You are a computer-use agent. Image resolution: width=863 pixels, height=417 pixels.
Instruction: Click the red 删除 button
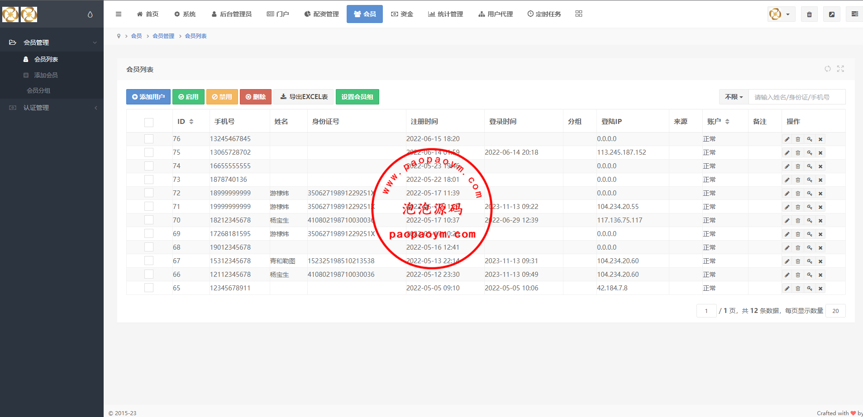coord(256,97)
